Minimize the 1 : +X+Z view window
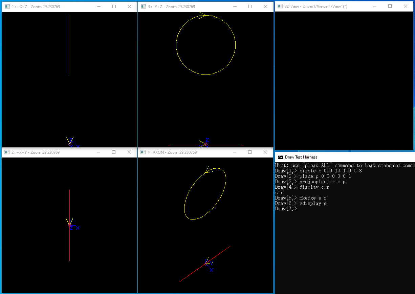Screen dimensions: 415x294 coord(99,6)
